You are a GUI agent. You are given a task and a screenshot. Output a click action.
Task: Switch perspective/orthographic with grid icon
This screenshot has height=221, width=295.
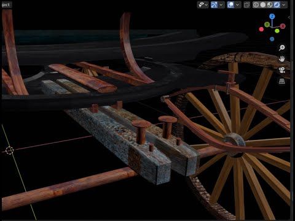(x=281, y=81)
